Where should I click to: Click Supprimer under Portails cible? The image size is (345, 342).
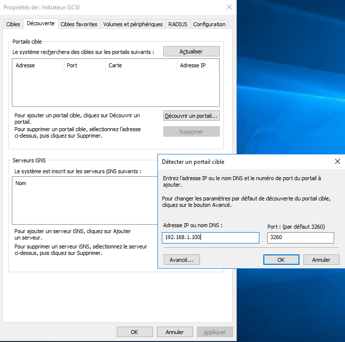tap(191, 132)
